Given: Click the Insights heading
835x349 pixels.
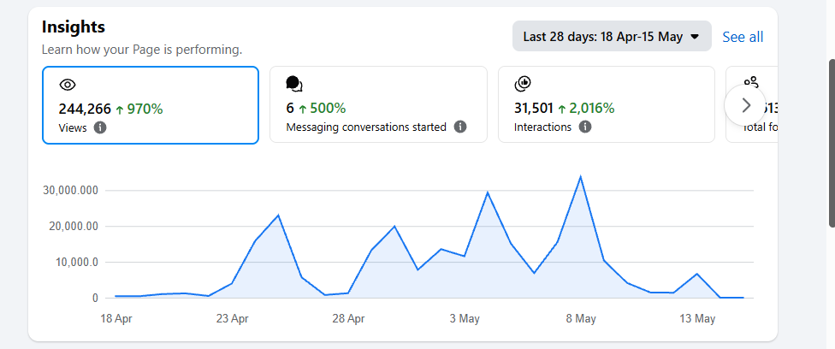Looking at the screenshot, I should pyautogui.click(x=74, y=27).
